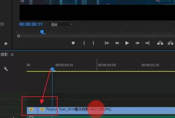Click timeline ruler at 00:00:00:15

click(x=64, y=65)
